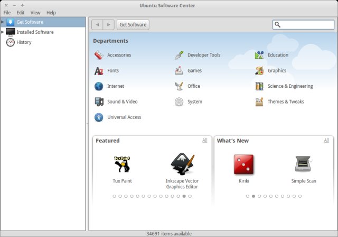Open the Themes & Tweaks label
Viewport: 338px width, 237px height.
click(286, 102)
